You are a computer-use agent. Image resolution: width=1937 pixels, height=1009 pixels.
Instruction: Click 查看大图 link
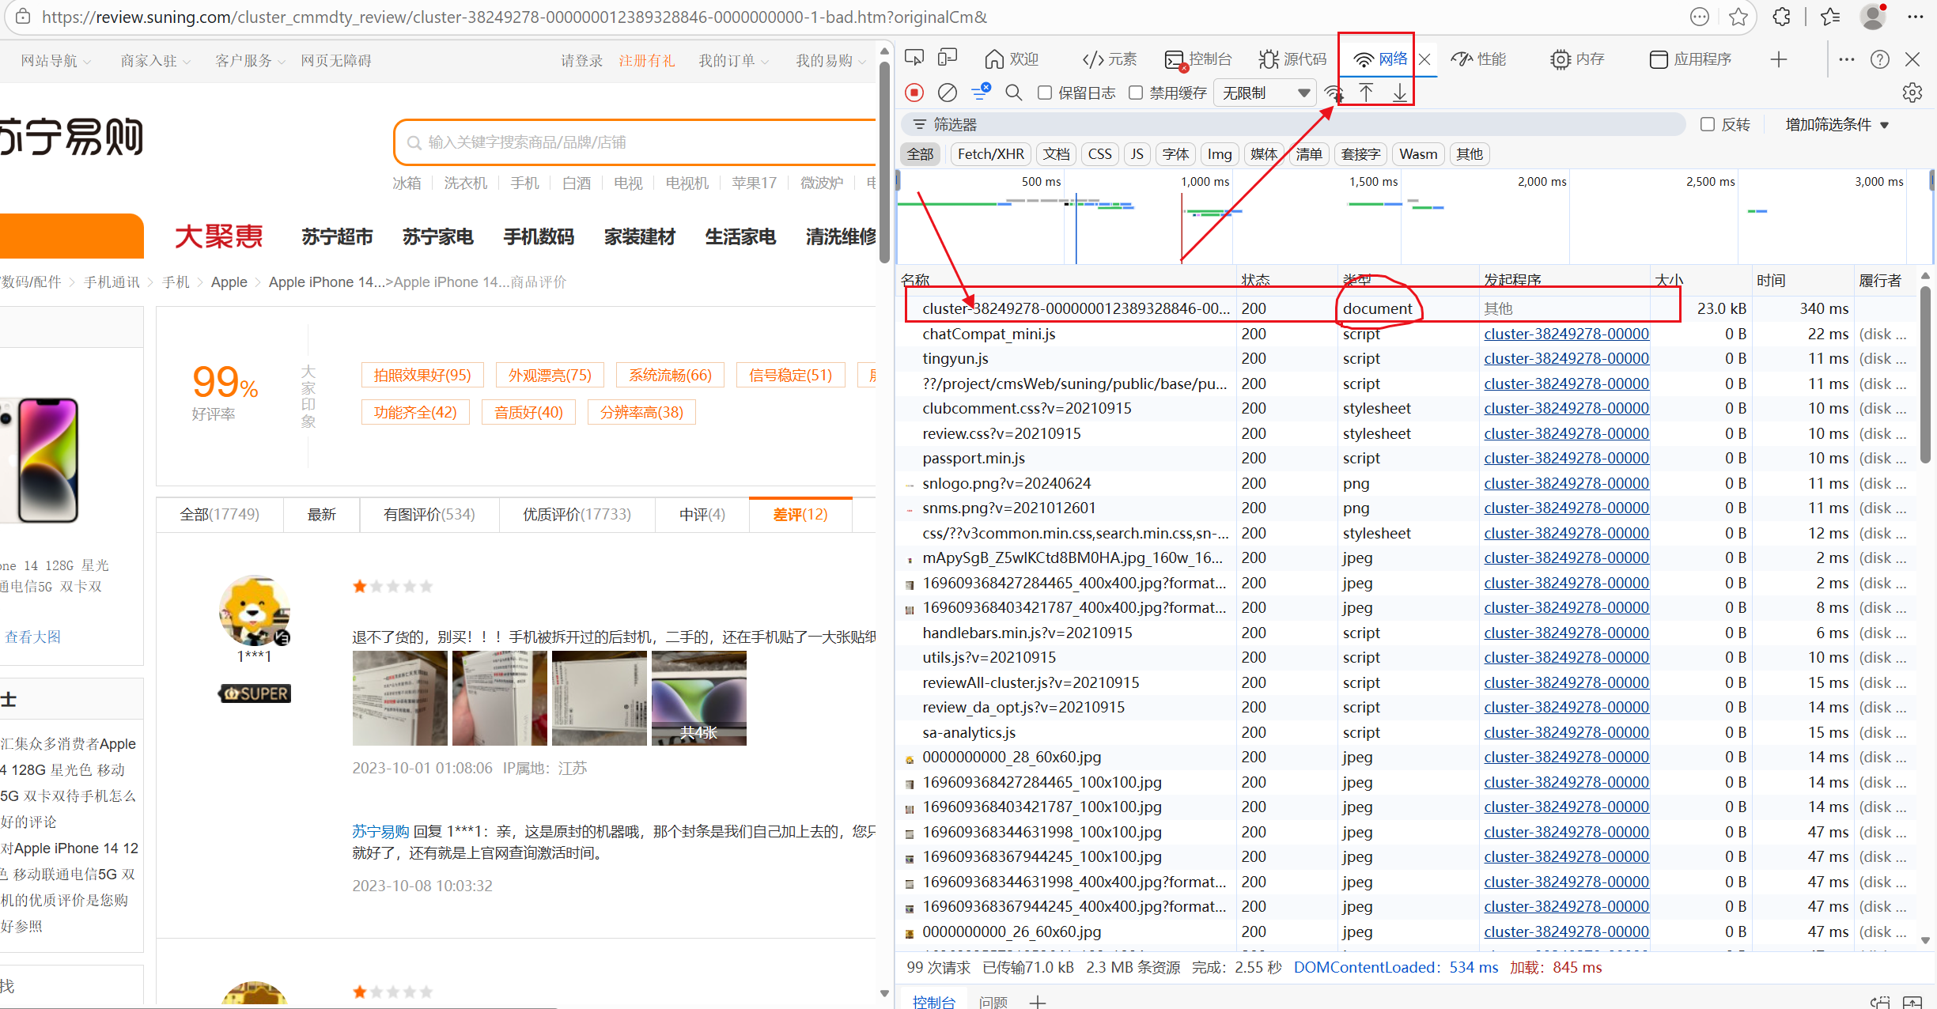32,637
